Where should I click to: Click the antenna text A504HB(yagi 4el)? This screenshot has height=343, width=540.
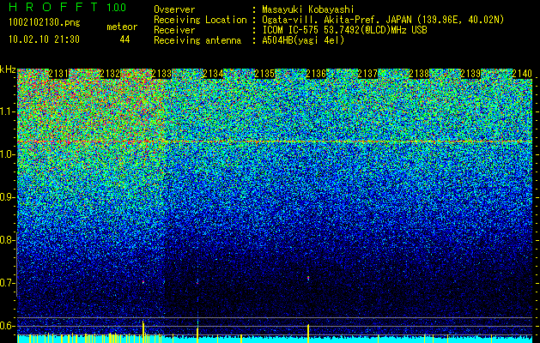tap(303, 40)
